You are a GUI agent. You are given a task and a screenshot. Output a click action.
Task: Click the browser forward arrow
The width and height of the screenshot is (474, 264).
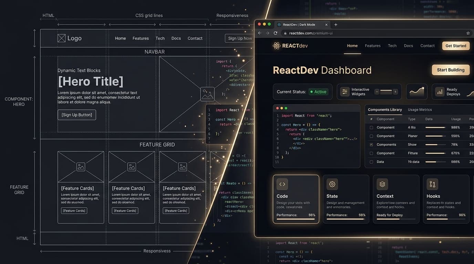(267, 33)
